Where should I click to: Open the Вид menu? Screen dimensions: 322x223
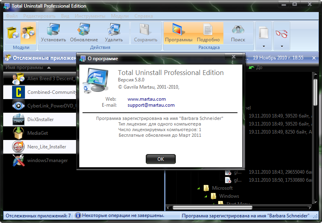point(65,16)
